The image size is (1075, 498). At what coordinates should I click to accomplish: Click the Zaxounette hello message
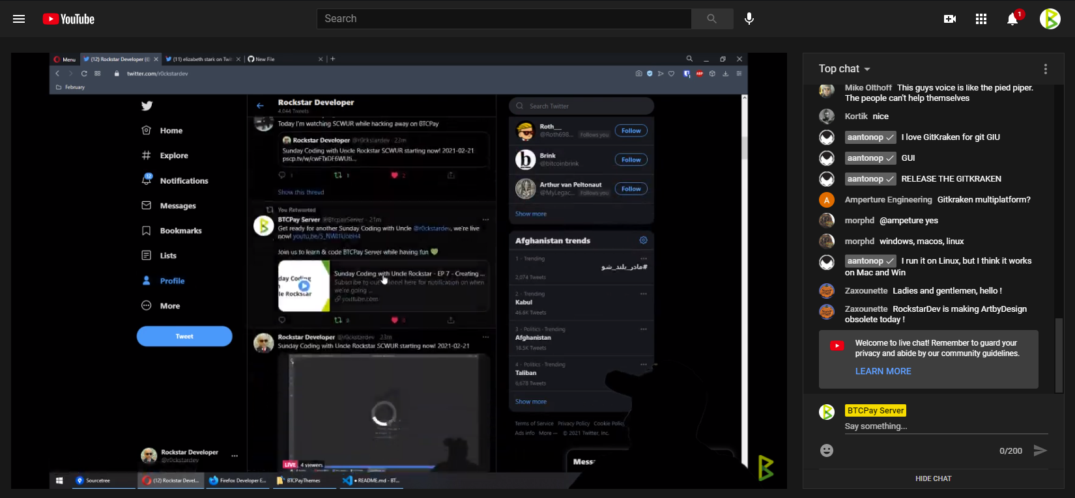[947, 291]
